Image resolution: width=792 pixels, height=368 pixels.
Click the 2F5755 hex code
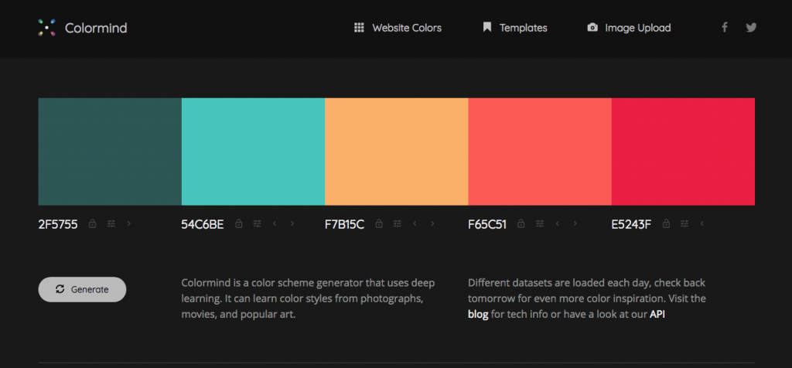coord(58,224)
